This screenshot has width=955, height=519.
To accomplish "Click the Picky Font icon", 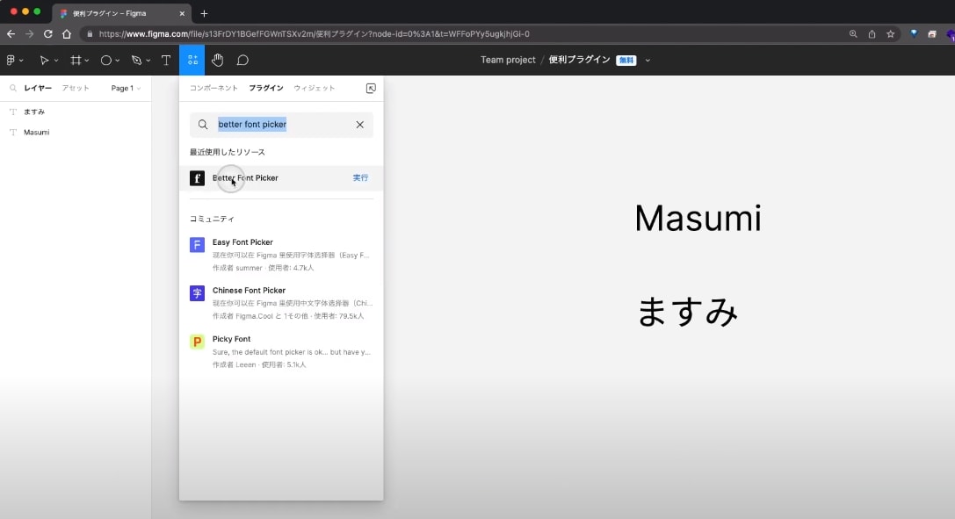I will [198, 342].
